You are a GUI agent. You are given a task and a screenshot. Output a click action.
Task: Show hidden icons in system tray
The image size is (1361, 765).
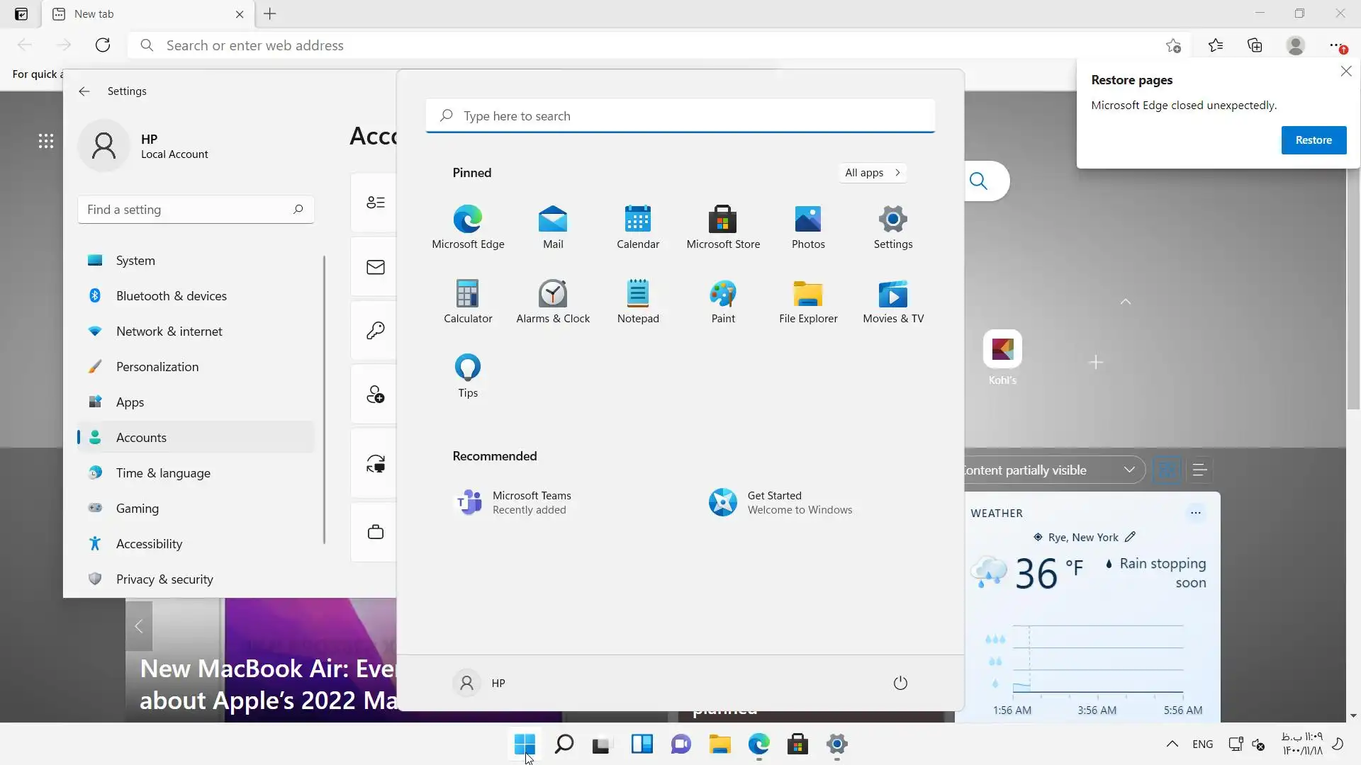tap(1172, 744)
